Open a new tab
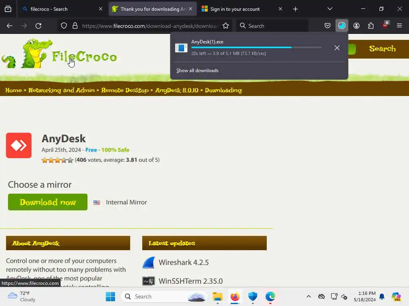 pos(295,9)
